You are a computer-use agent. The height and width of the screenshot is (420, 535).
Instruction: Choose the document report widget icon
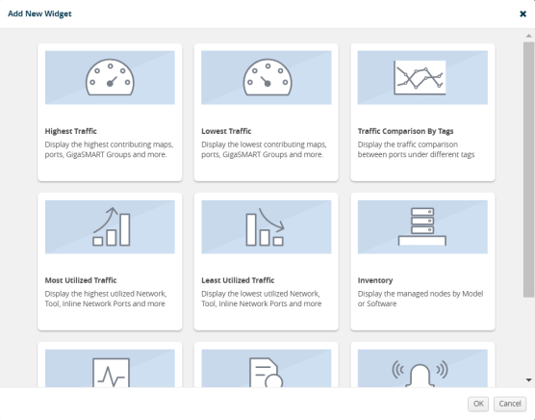click(x=267, y=373)
